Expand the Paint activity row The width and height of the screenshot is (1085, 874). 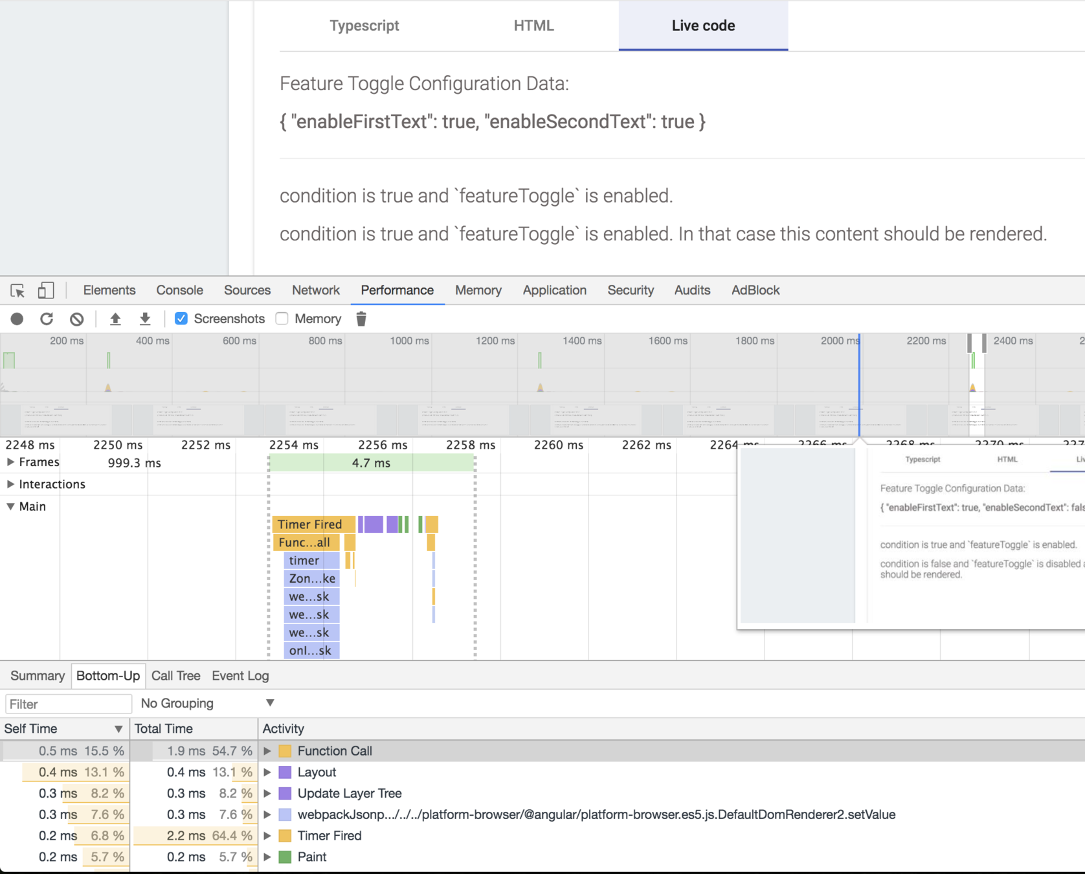click(x=267, y=857)
